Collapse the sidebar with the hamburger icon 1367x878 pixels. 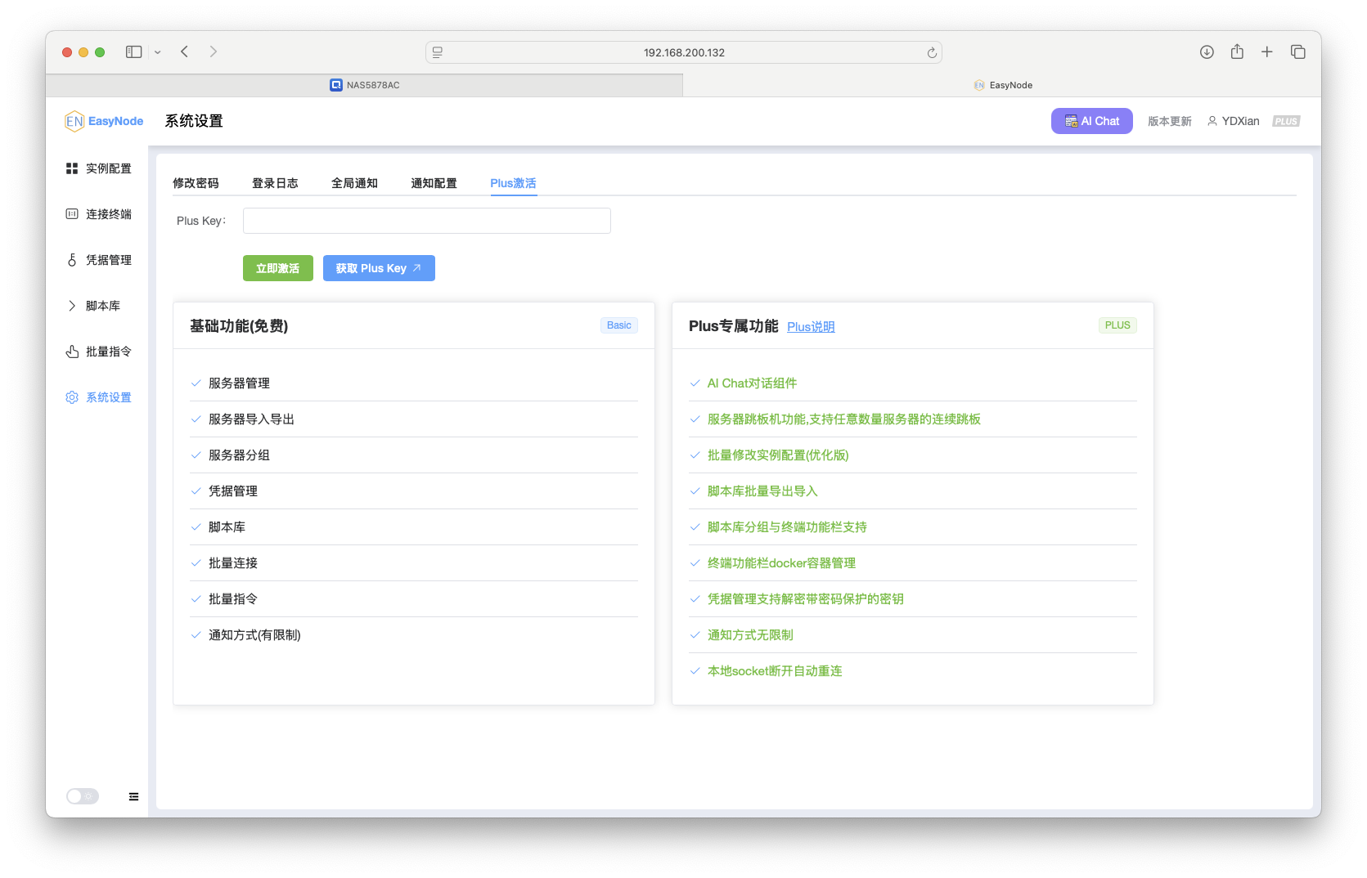133,795
